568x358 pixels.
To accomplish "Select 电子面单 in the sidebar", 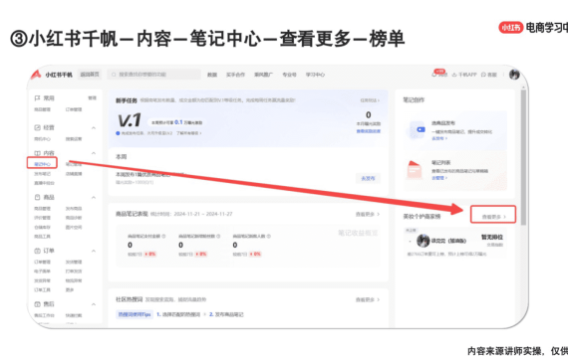I will point(42,271).
